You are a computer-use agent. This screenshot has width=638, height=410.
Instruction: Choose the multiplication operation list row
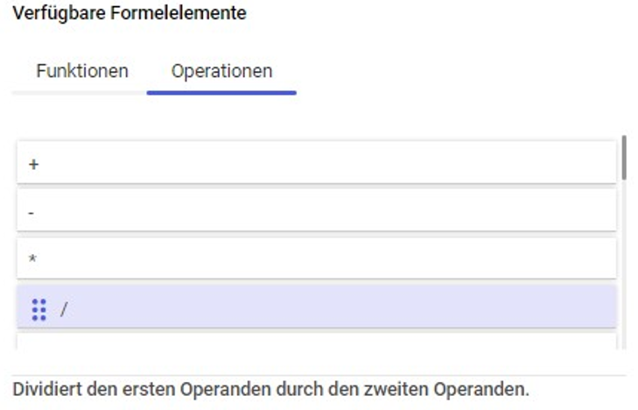pyautogui.click(x=317, y=258)
